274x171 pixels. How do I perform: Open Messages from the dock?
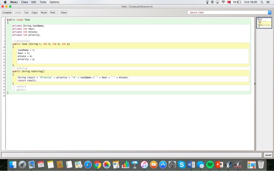(200, 164)
